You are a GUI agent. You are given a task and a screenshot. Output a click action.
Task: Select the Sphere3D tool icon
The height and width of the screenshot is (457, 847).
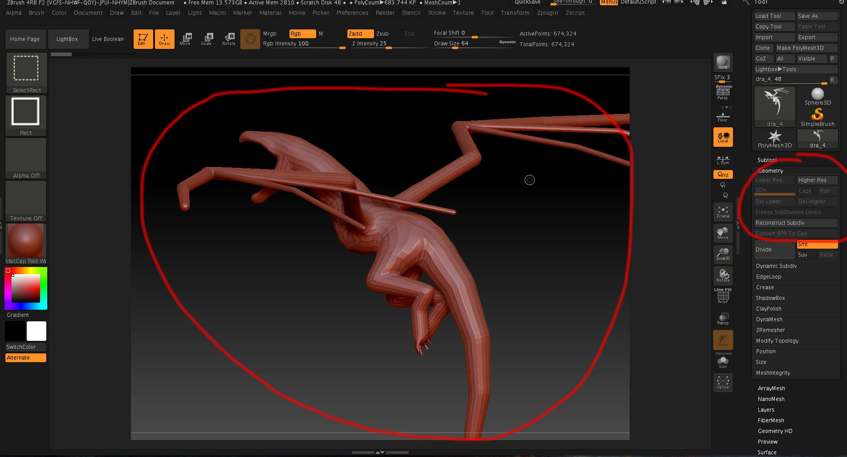818,97
